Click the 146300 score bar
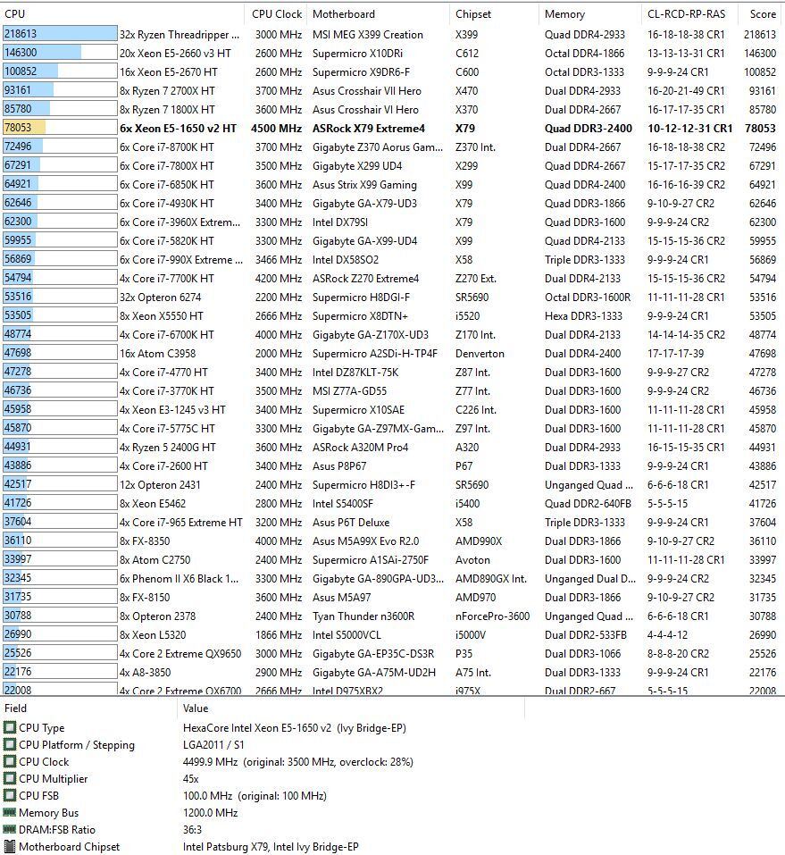785x855 pixels. point(60,53)
